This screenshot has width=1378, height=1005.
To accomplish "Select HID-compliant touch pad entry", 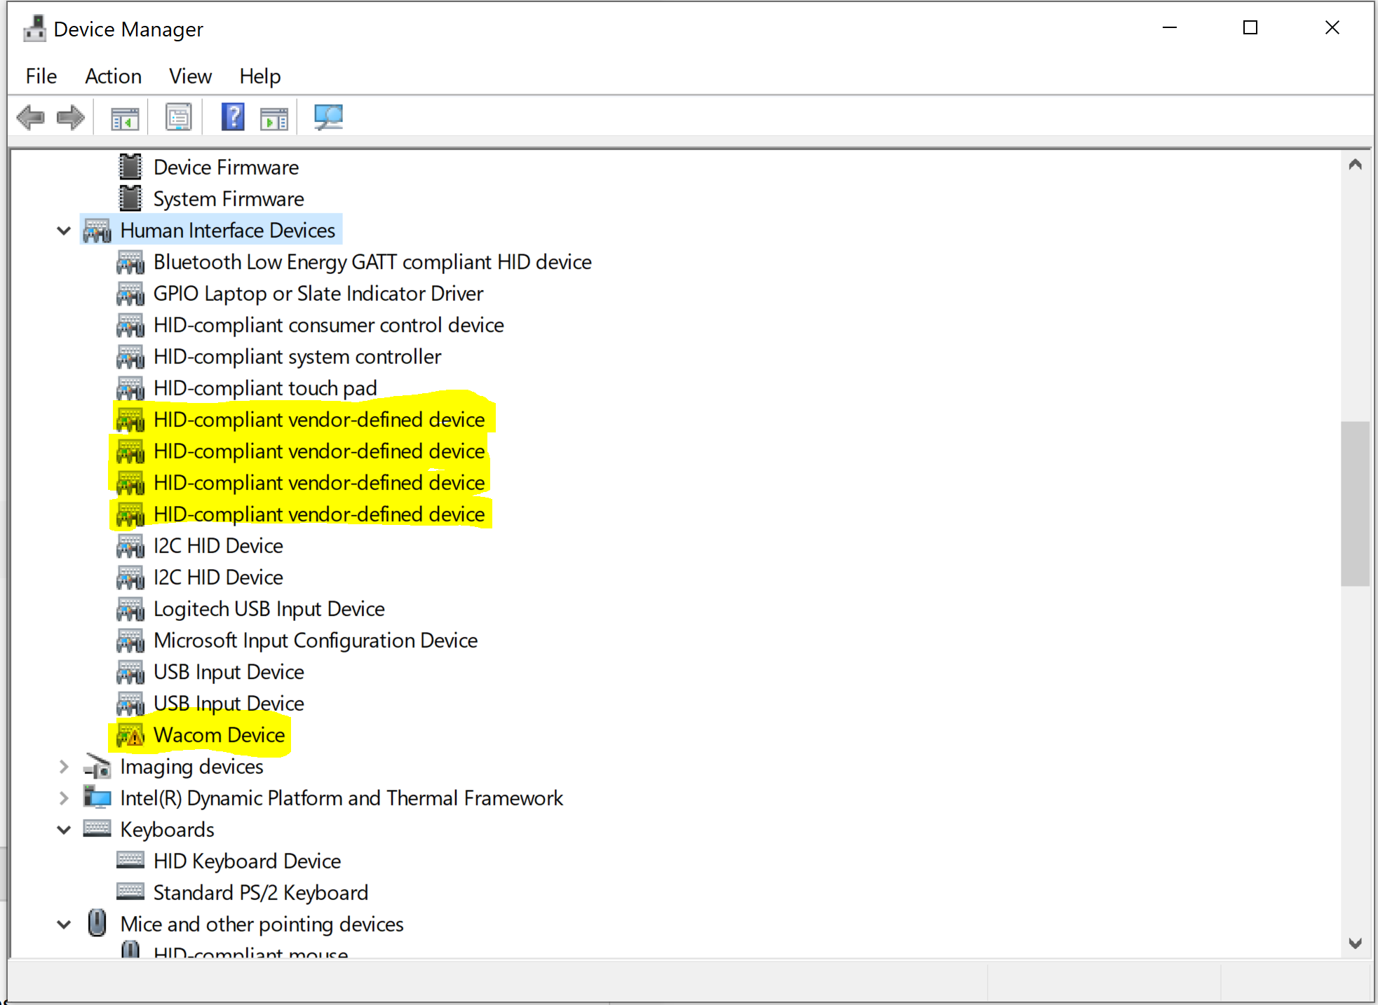I will click(265, 388).
